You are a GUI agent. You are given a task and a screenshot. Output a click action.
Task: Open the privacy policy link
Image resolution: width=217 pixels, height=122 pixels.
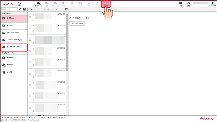[23, 118]
